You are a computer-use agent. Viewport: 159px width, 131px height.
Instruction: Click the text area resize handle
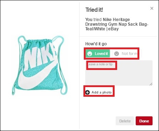(151, 84)
